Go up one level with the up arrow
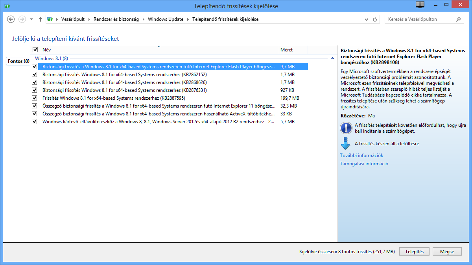Image resolution: width=472 pixels, height=265 pixels. (40, 19)
